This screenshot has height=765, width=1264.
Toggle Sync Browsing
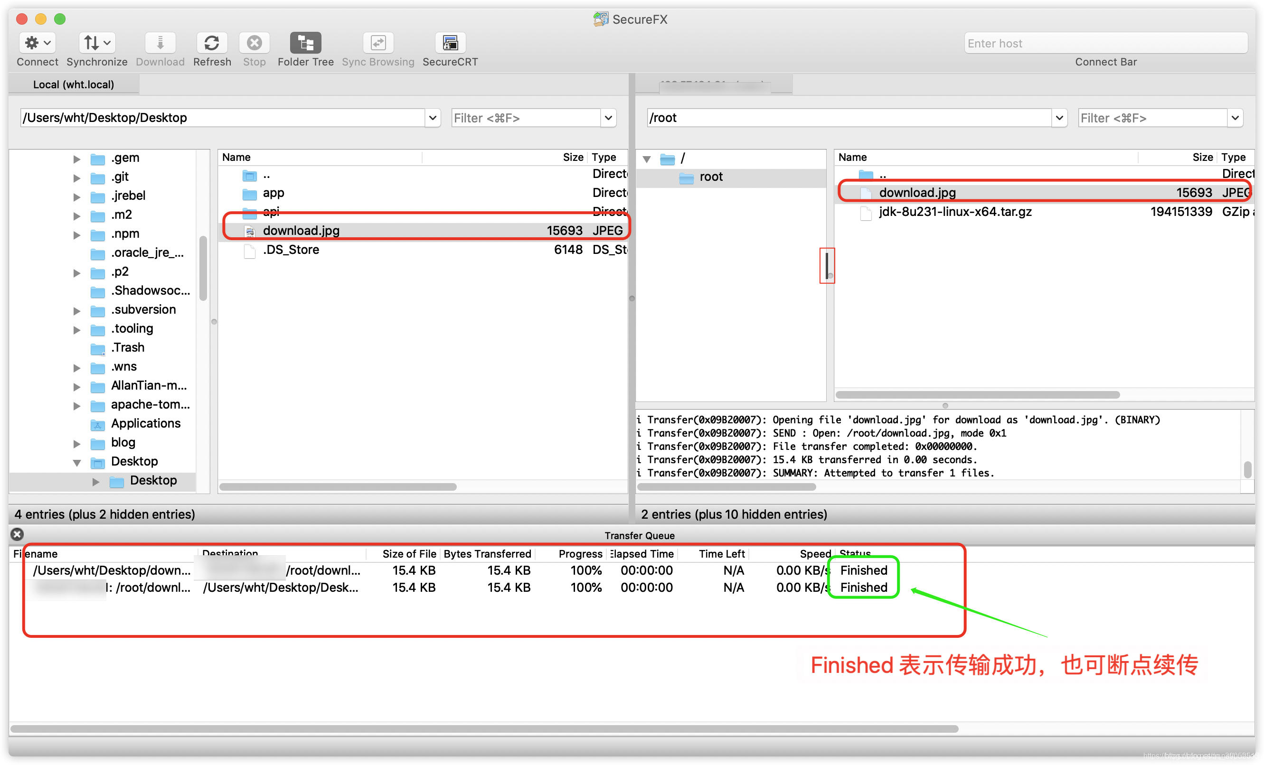click(378, 43)
